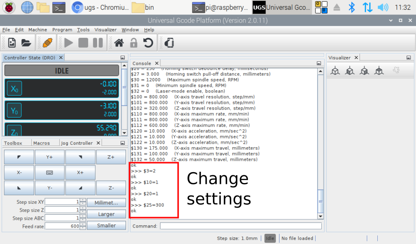The image size is (416, 244).
Task: Click the Y0 zero axis button
Action: [14, 110]
